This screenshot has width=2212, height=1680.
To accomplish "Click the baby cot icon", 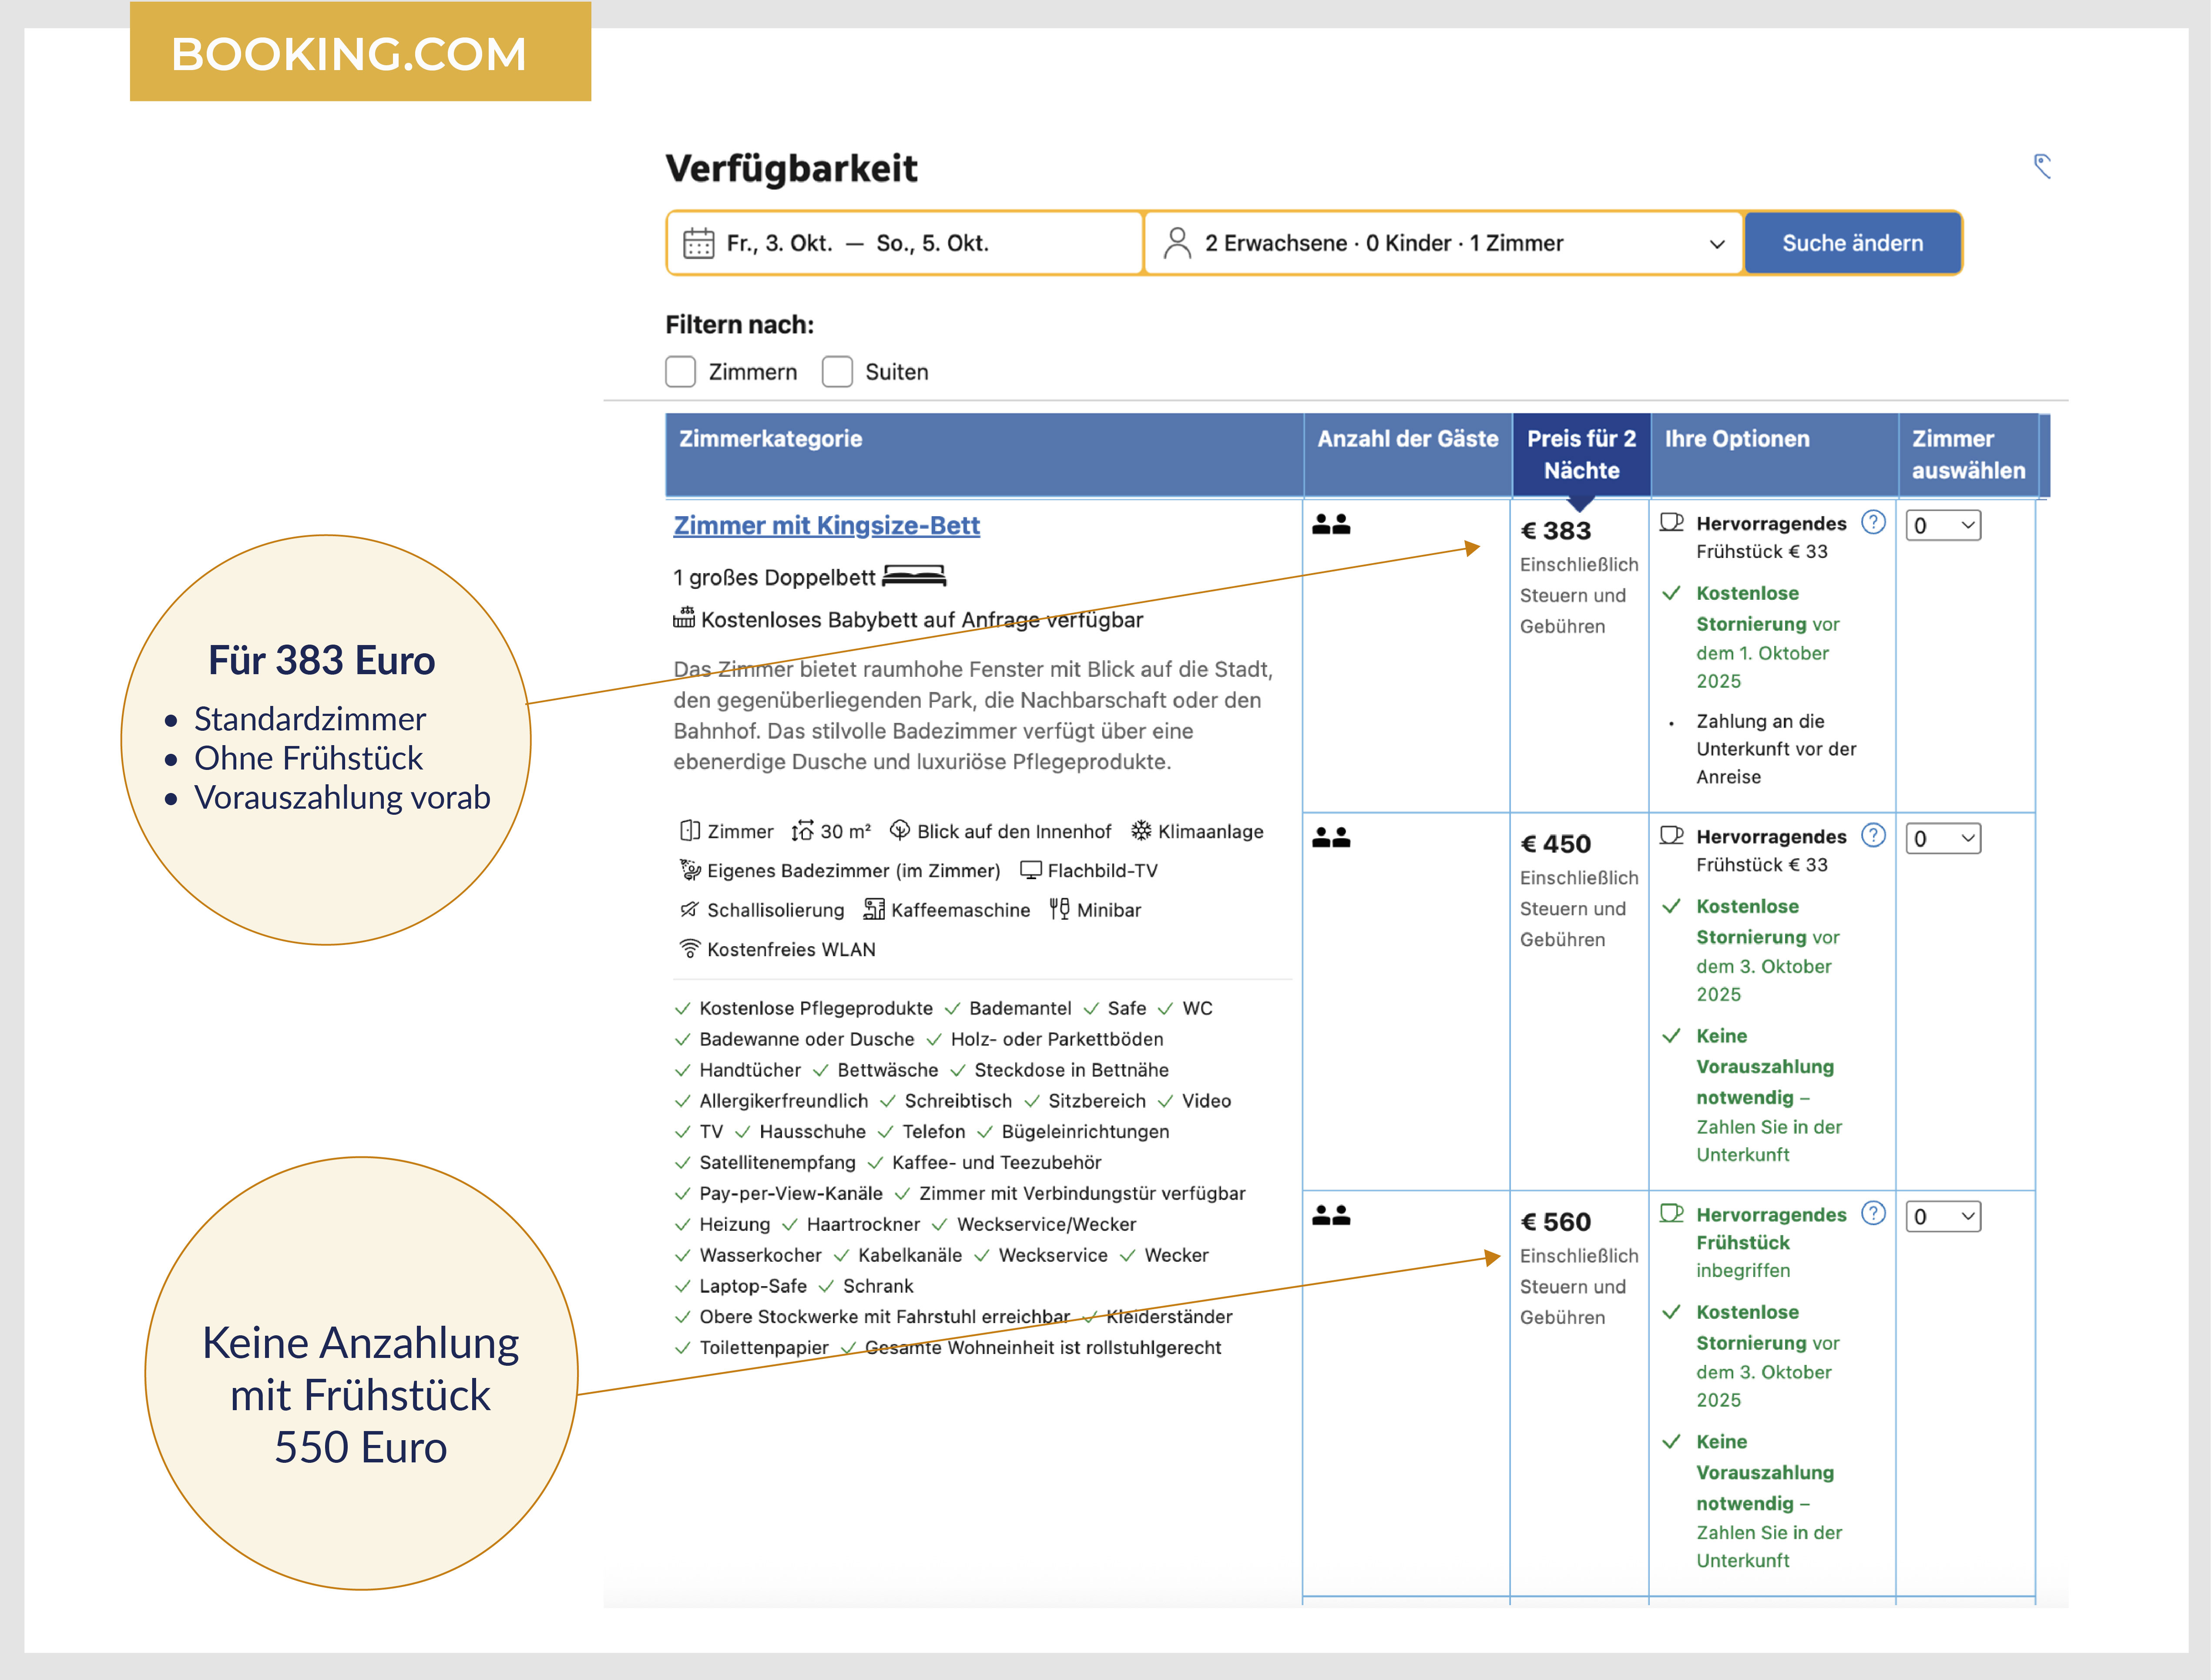I will [684, 618].
